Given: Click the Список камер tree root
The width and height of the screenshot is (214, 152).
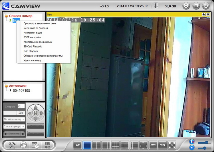Looking at the screenshot, I should tap(21, 16).
